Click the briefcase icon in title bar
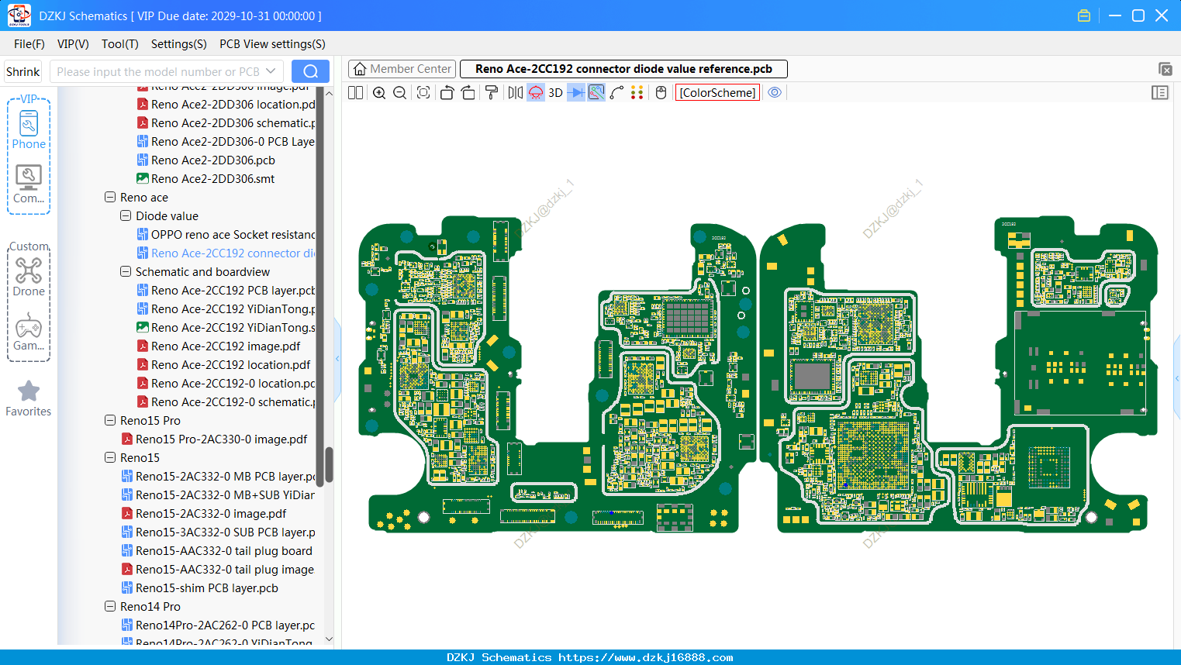The width and height of the screenshot is (1181, 665). (1084, 16)
